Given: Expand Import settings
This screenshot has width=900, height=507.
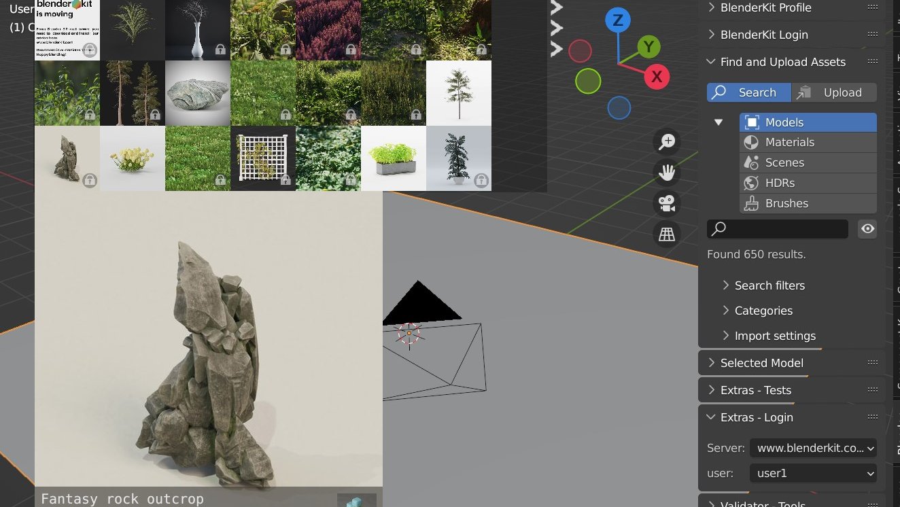Looking at the screenshot, I should [x=774, y=336].
